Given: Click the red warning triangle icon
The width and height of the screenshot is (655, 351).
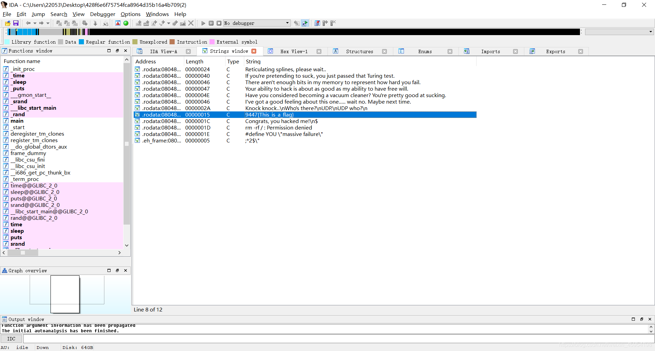Looking at the screenshot, I should coord(118,23).
